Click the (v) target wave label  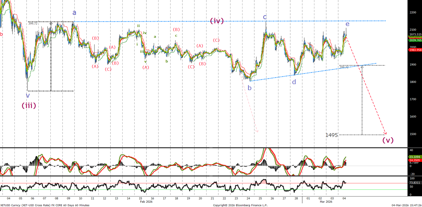pyautogui.click(x=388, y=140)
